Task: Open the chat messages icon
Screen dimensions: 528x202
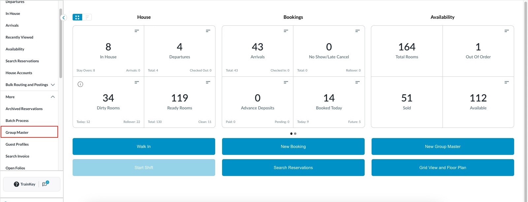Action: pos(45,184)
